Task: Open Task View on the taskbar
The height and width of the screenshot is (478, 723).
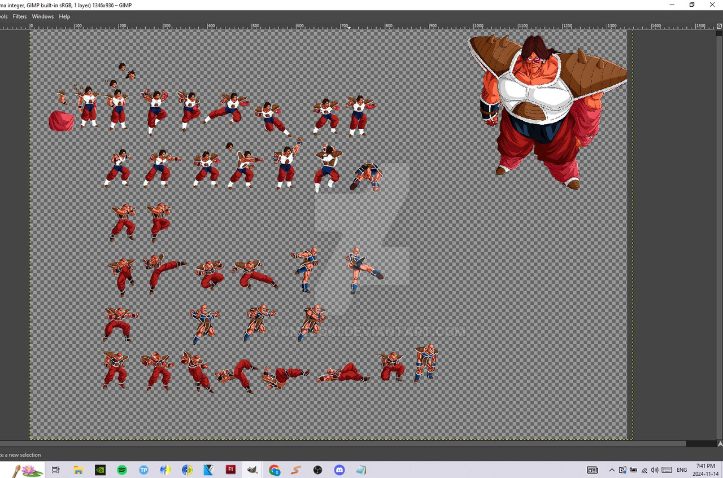Action: [55, 470]
